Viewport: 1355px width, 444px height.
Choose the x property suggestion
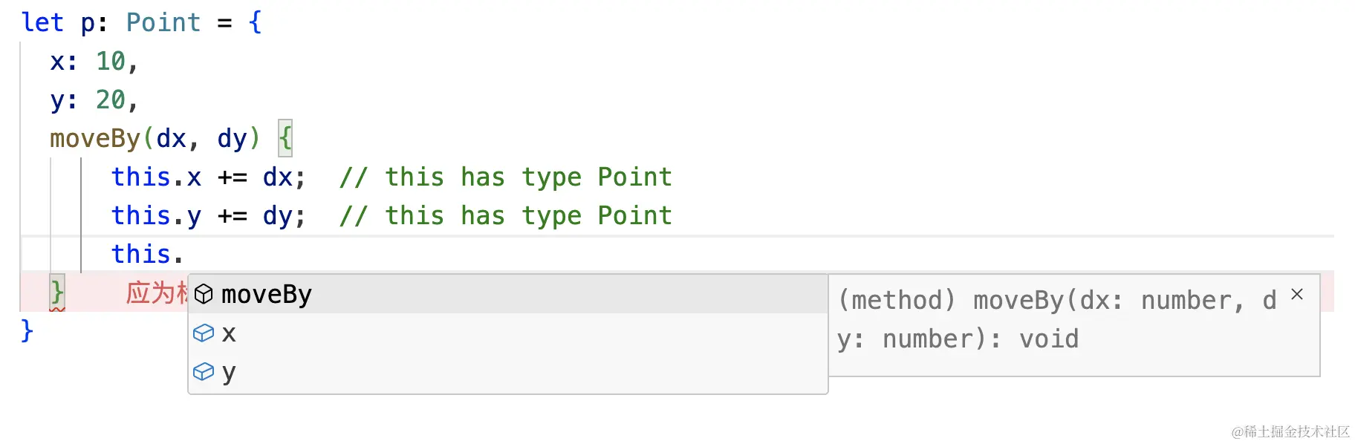[x=229, y=333]
